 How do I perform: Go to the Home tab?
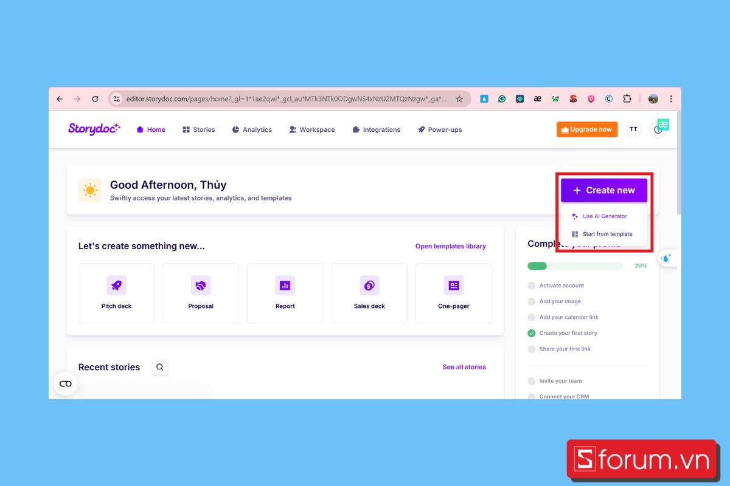pos(151,129)
